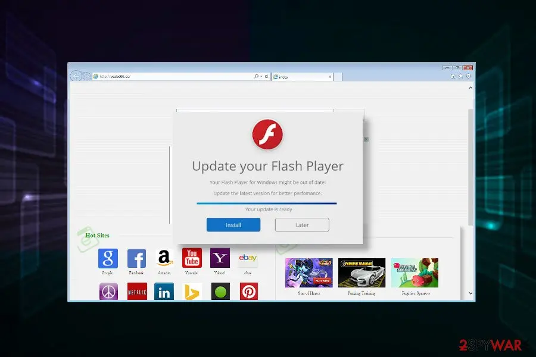Viewport: 536px width, 357px height.
Task: Launch the YouTube hot site icon
Action: (192, 258)
